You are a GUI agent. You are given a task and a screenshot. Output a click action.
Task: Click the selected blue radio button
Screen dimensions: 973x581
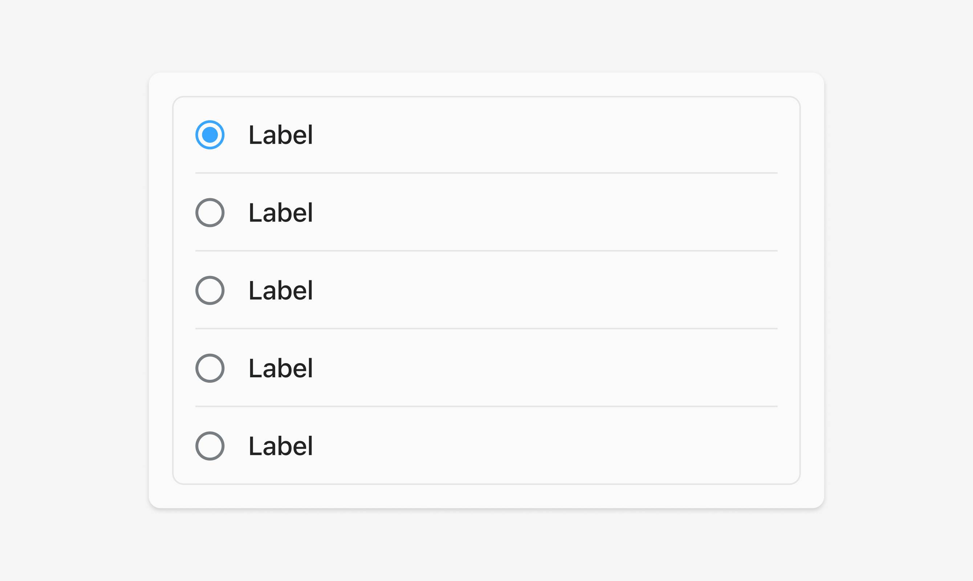210,135
